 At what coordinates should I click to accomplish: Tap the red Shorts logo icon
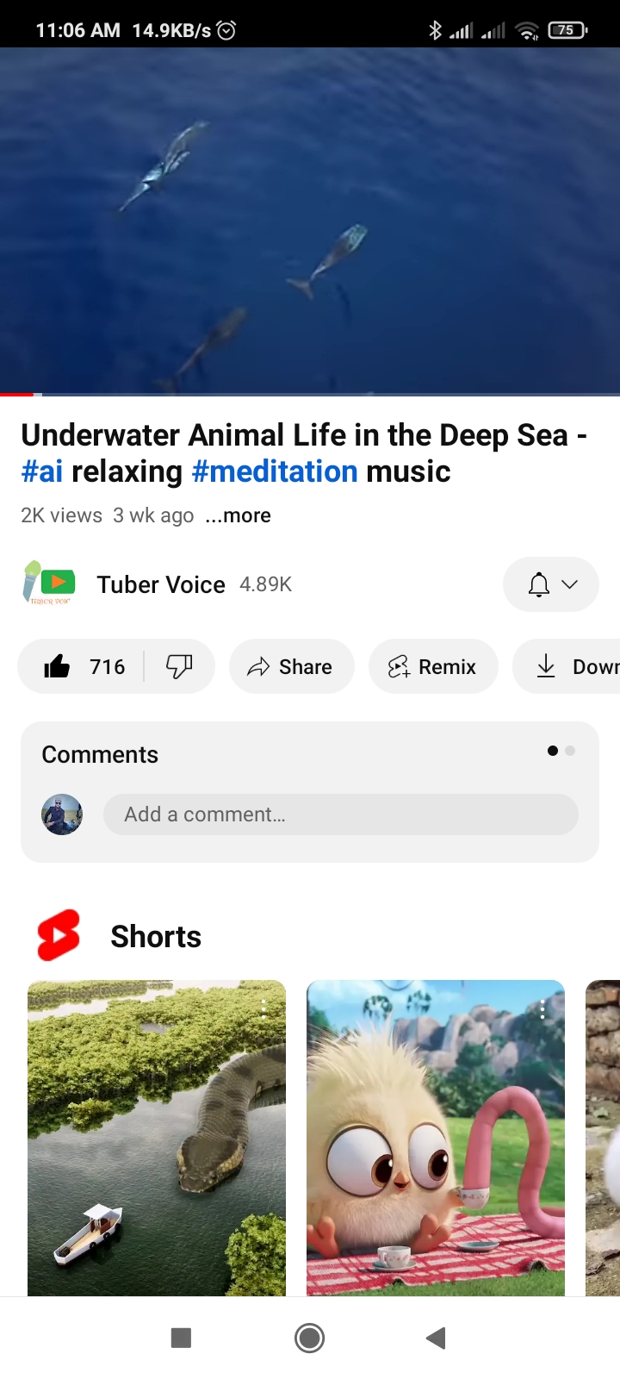[59, 935]
